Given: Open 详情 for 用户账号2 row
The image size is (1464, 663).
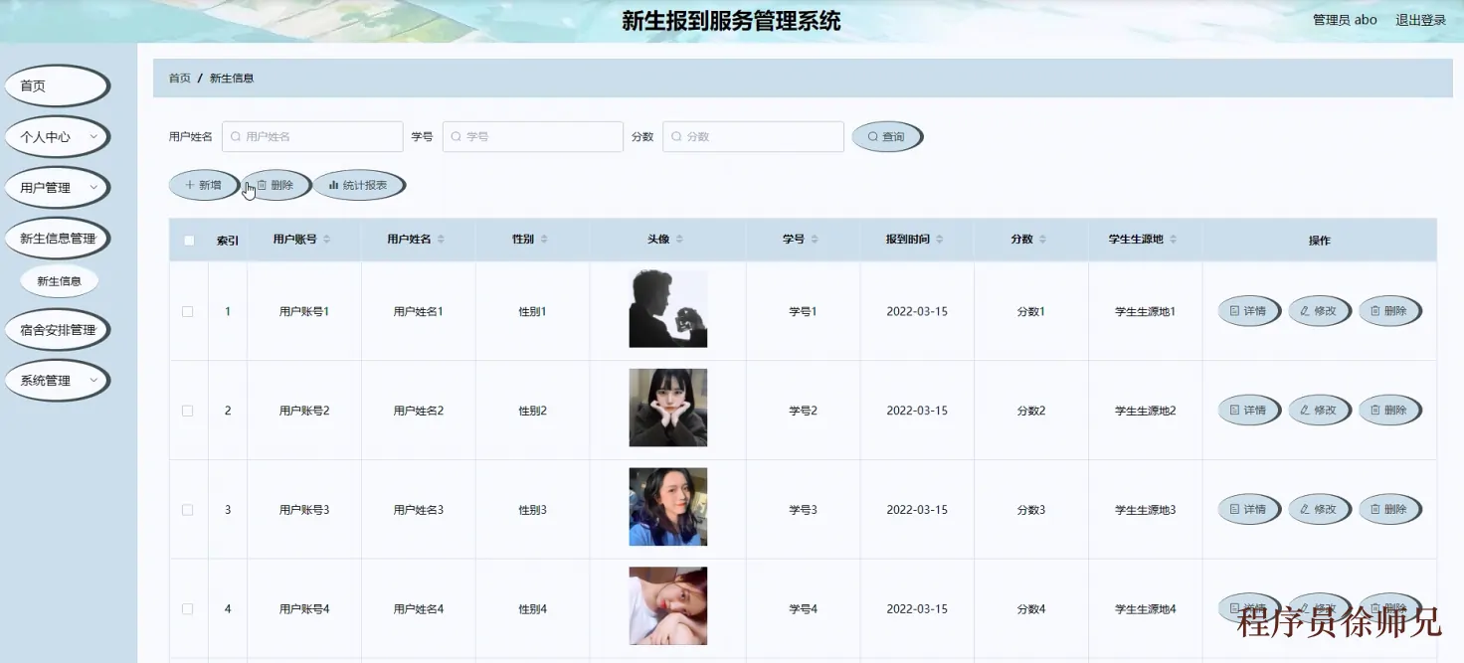Looking at the screenshot, I should pyautogui.click(x=1249, y=411).
